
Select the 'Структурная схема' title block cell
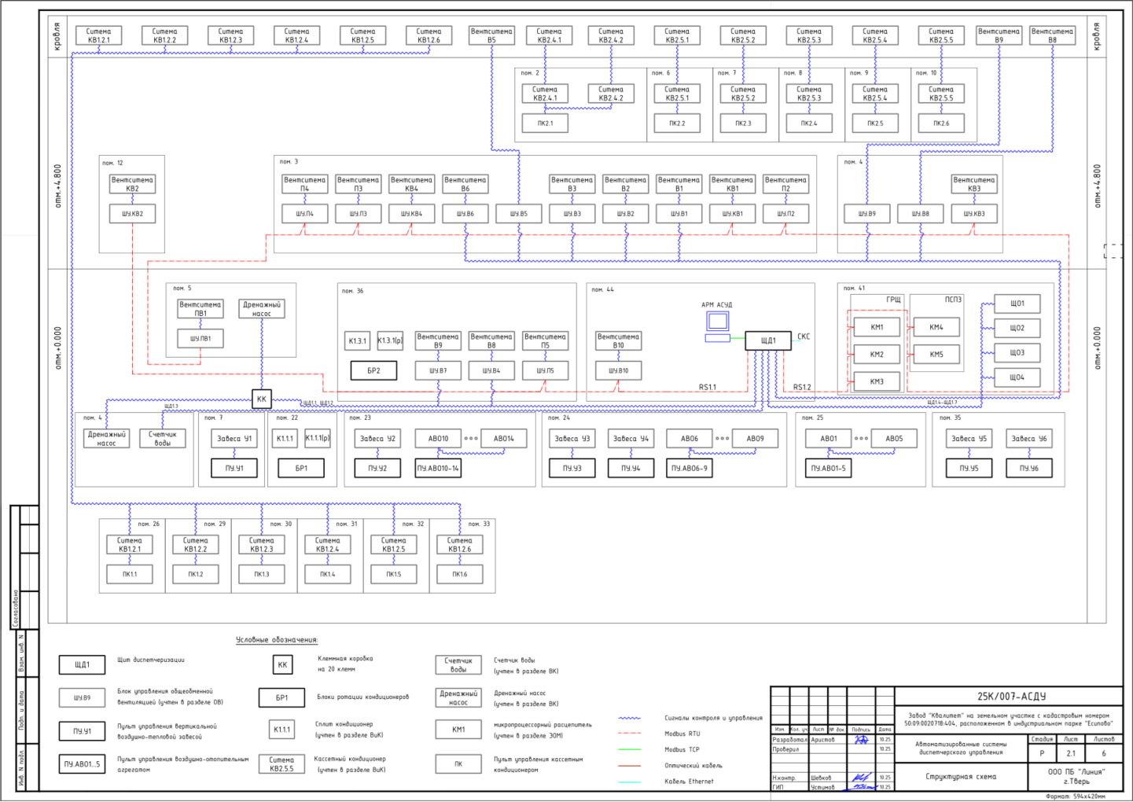pyautogui.click(x=961, y=776)
